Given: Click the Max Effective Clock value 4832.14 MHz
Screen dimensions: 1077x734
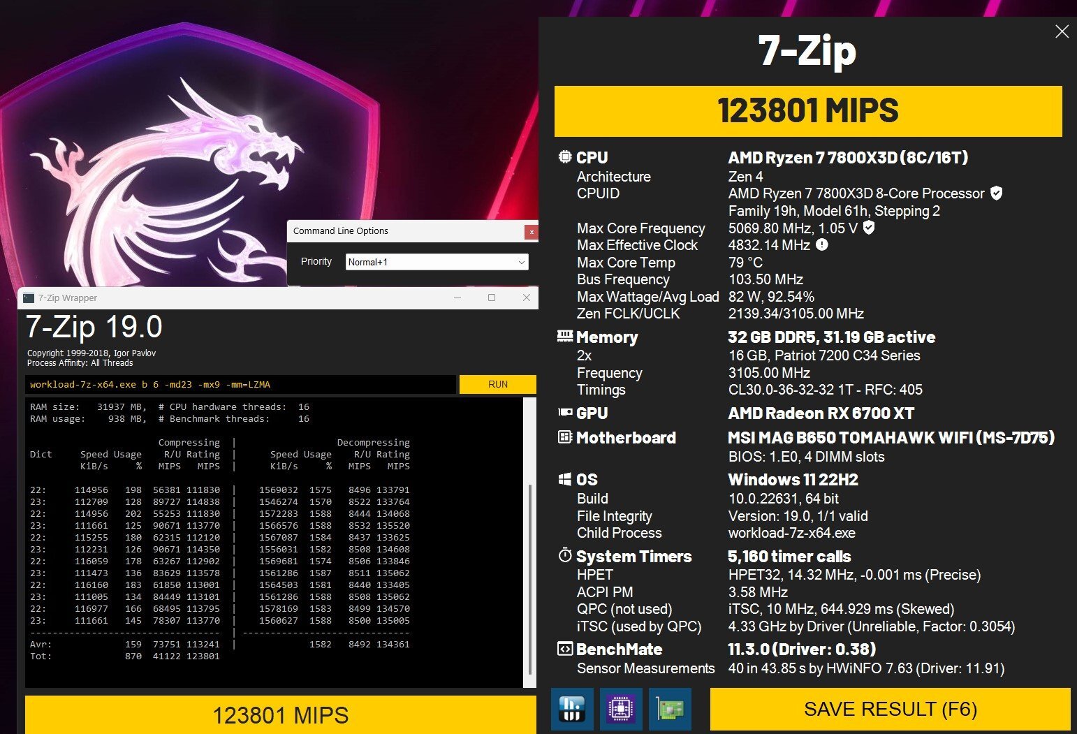Looking at the screenshot, I should point(769,245).
